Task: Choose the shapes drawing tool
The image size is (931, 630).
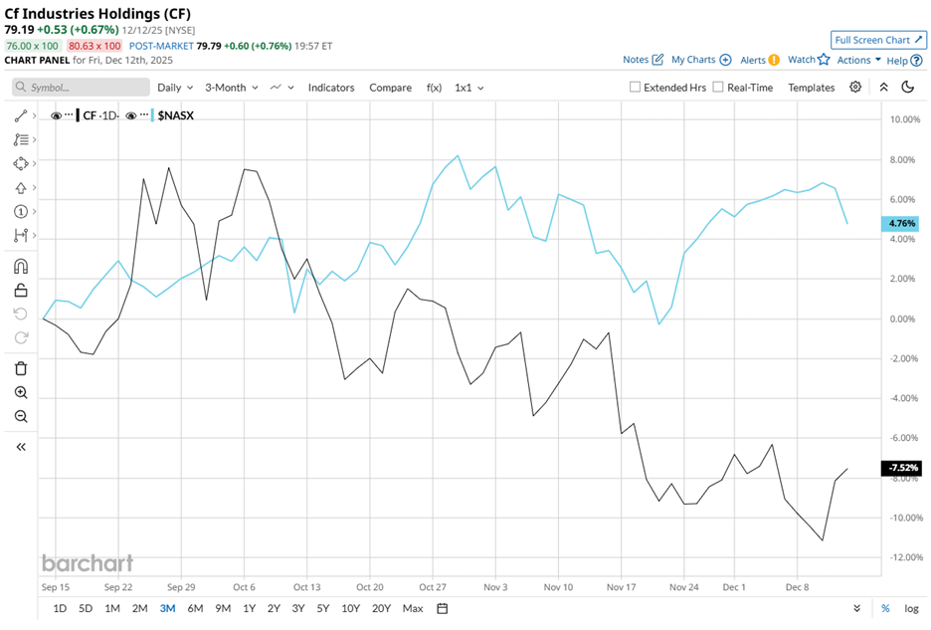Action: [x=21, y=163]
